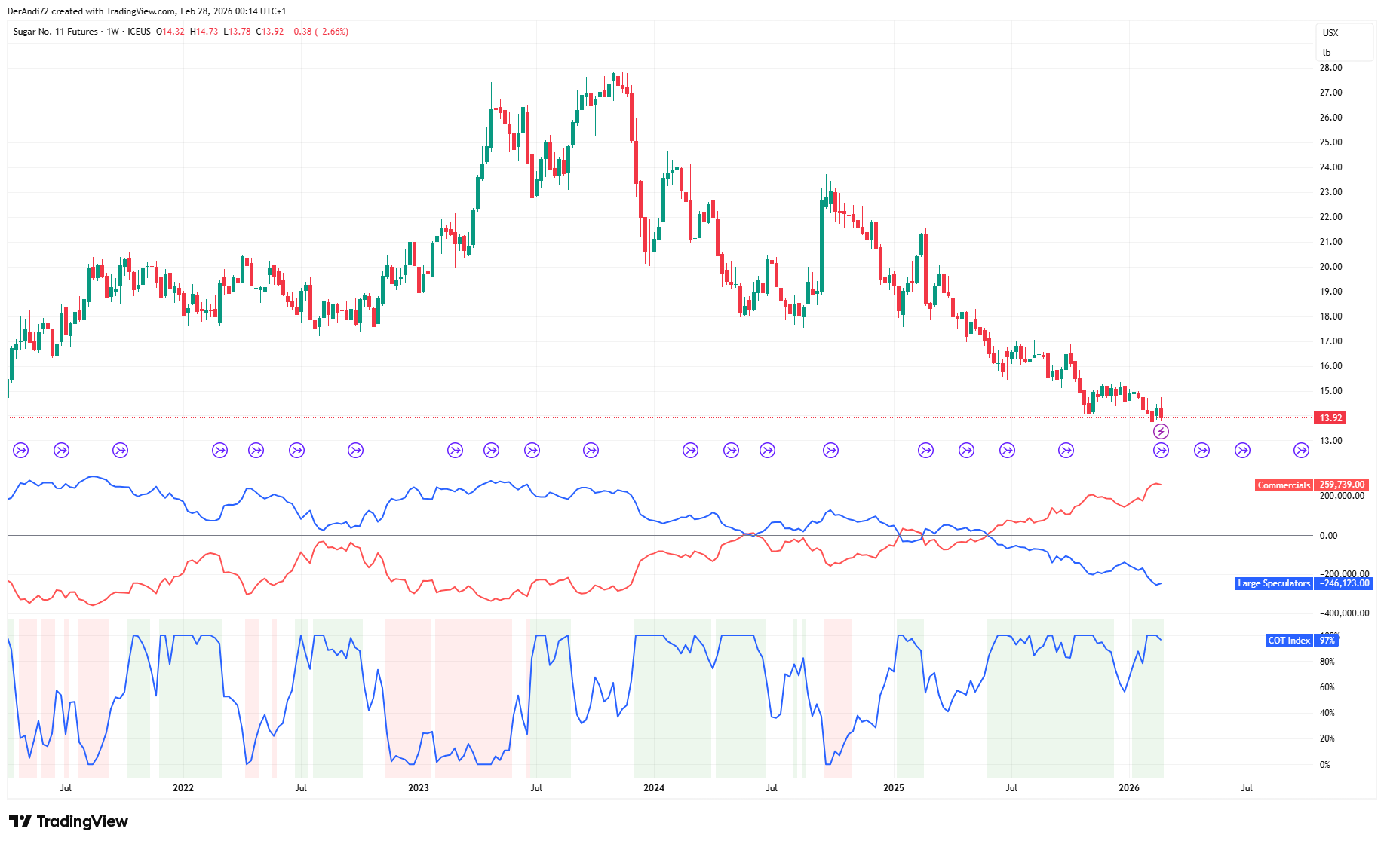The image size is (1384, 844).
Task: Click the ICEUS exchange name in the title
Action: tap(139, 32)
